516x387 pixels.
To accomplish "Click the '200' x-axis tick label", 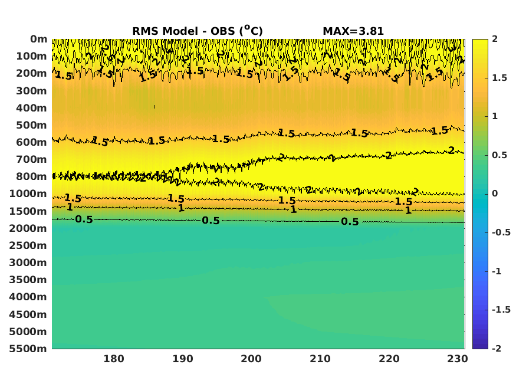I will [251, 358].
